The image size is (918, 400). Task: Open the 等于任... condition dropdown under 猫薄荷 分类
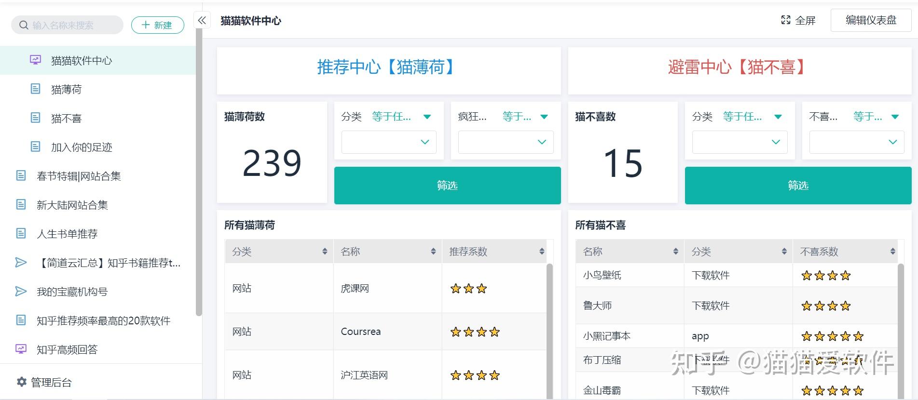coord(401,117)
